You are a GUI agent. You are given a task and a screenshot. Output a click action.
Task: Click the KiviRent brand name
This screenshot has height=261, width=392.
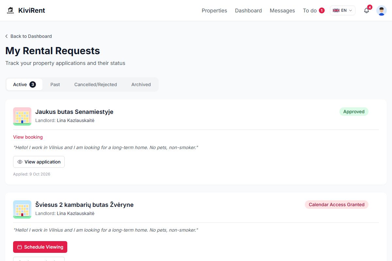click(x=32, y=10)
